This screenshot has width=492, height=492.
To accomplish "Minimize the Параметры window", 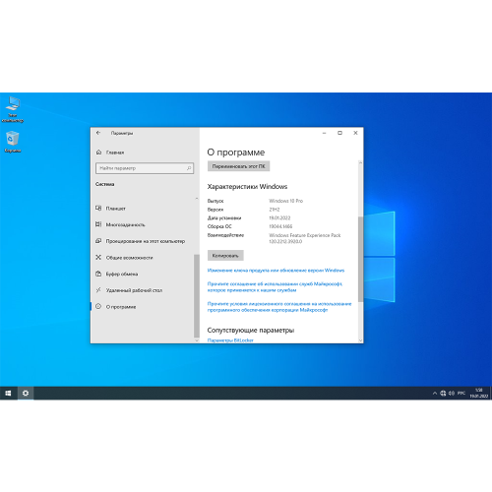I will pos(325,133).
